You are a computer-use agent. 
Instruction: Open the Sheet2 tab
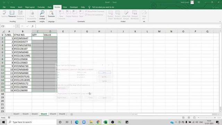click(35, 114)
